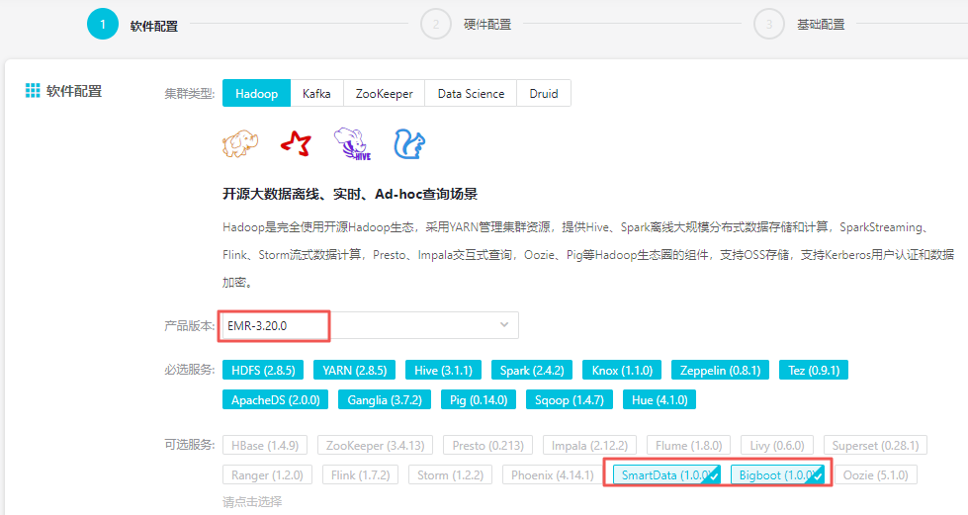Enable the HBase (1.4.9) optional service
This screenshot has height=515, width=968.
pos(265,445)
